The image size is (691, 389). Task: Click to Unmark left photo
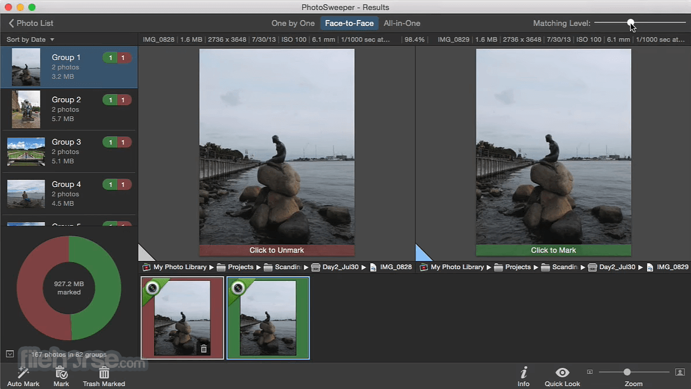point(277,250)
